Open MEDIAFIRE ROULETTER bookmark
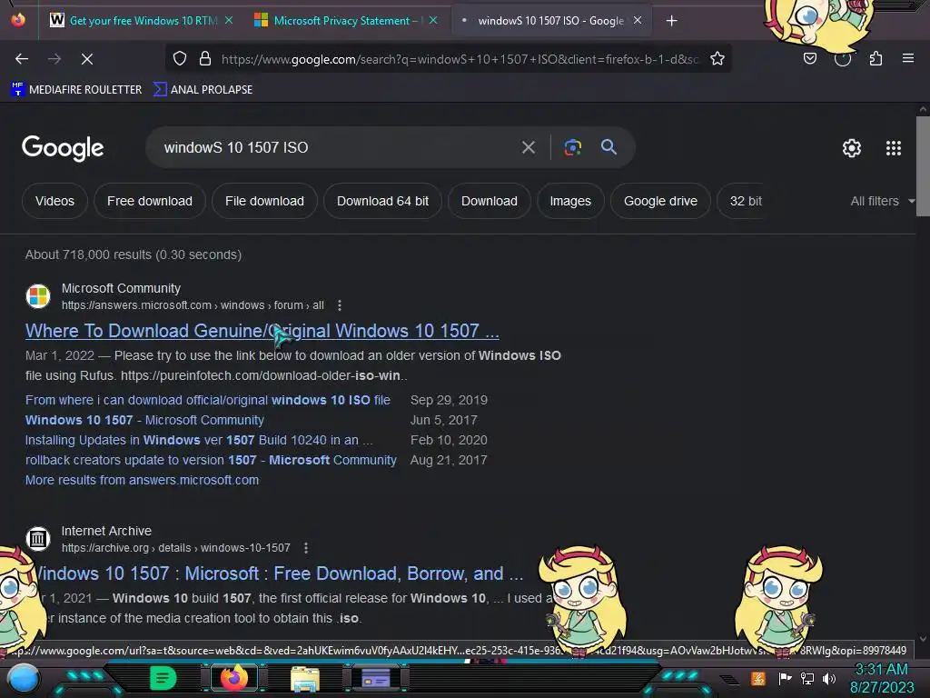The height and width of the screenshot is (698, 930). [76, 90]
